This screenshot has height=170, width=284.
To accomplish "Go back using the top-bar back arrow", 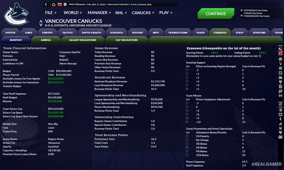I will [46, 4].
